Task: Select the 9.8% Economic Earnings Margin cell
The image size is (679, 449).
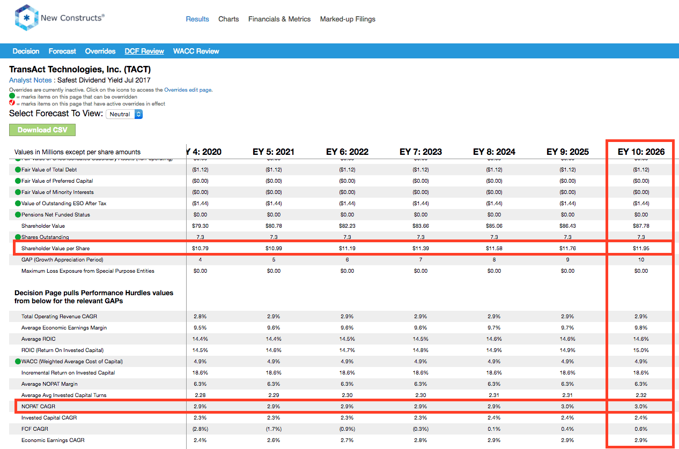Action: click(x=641, y=328)
